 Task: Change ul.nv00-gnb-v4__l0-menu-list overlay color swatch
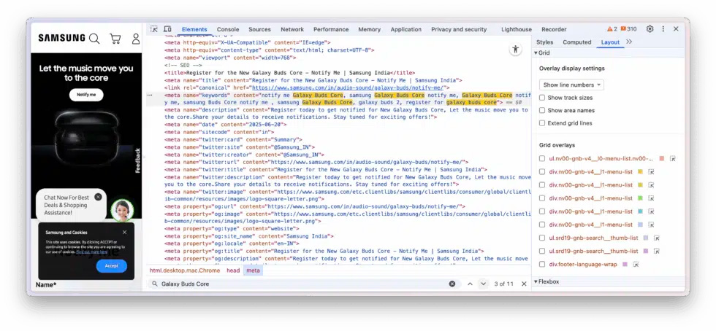662,159
